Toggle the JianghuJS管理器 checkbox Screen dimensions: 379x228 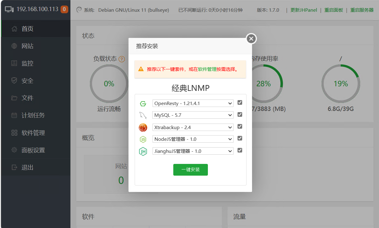[240, 150]
